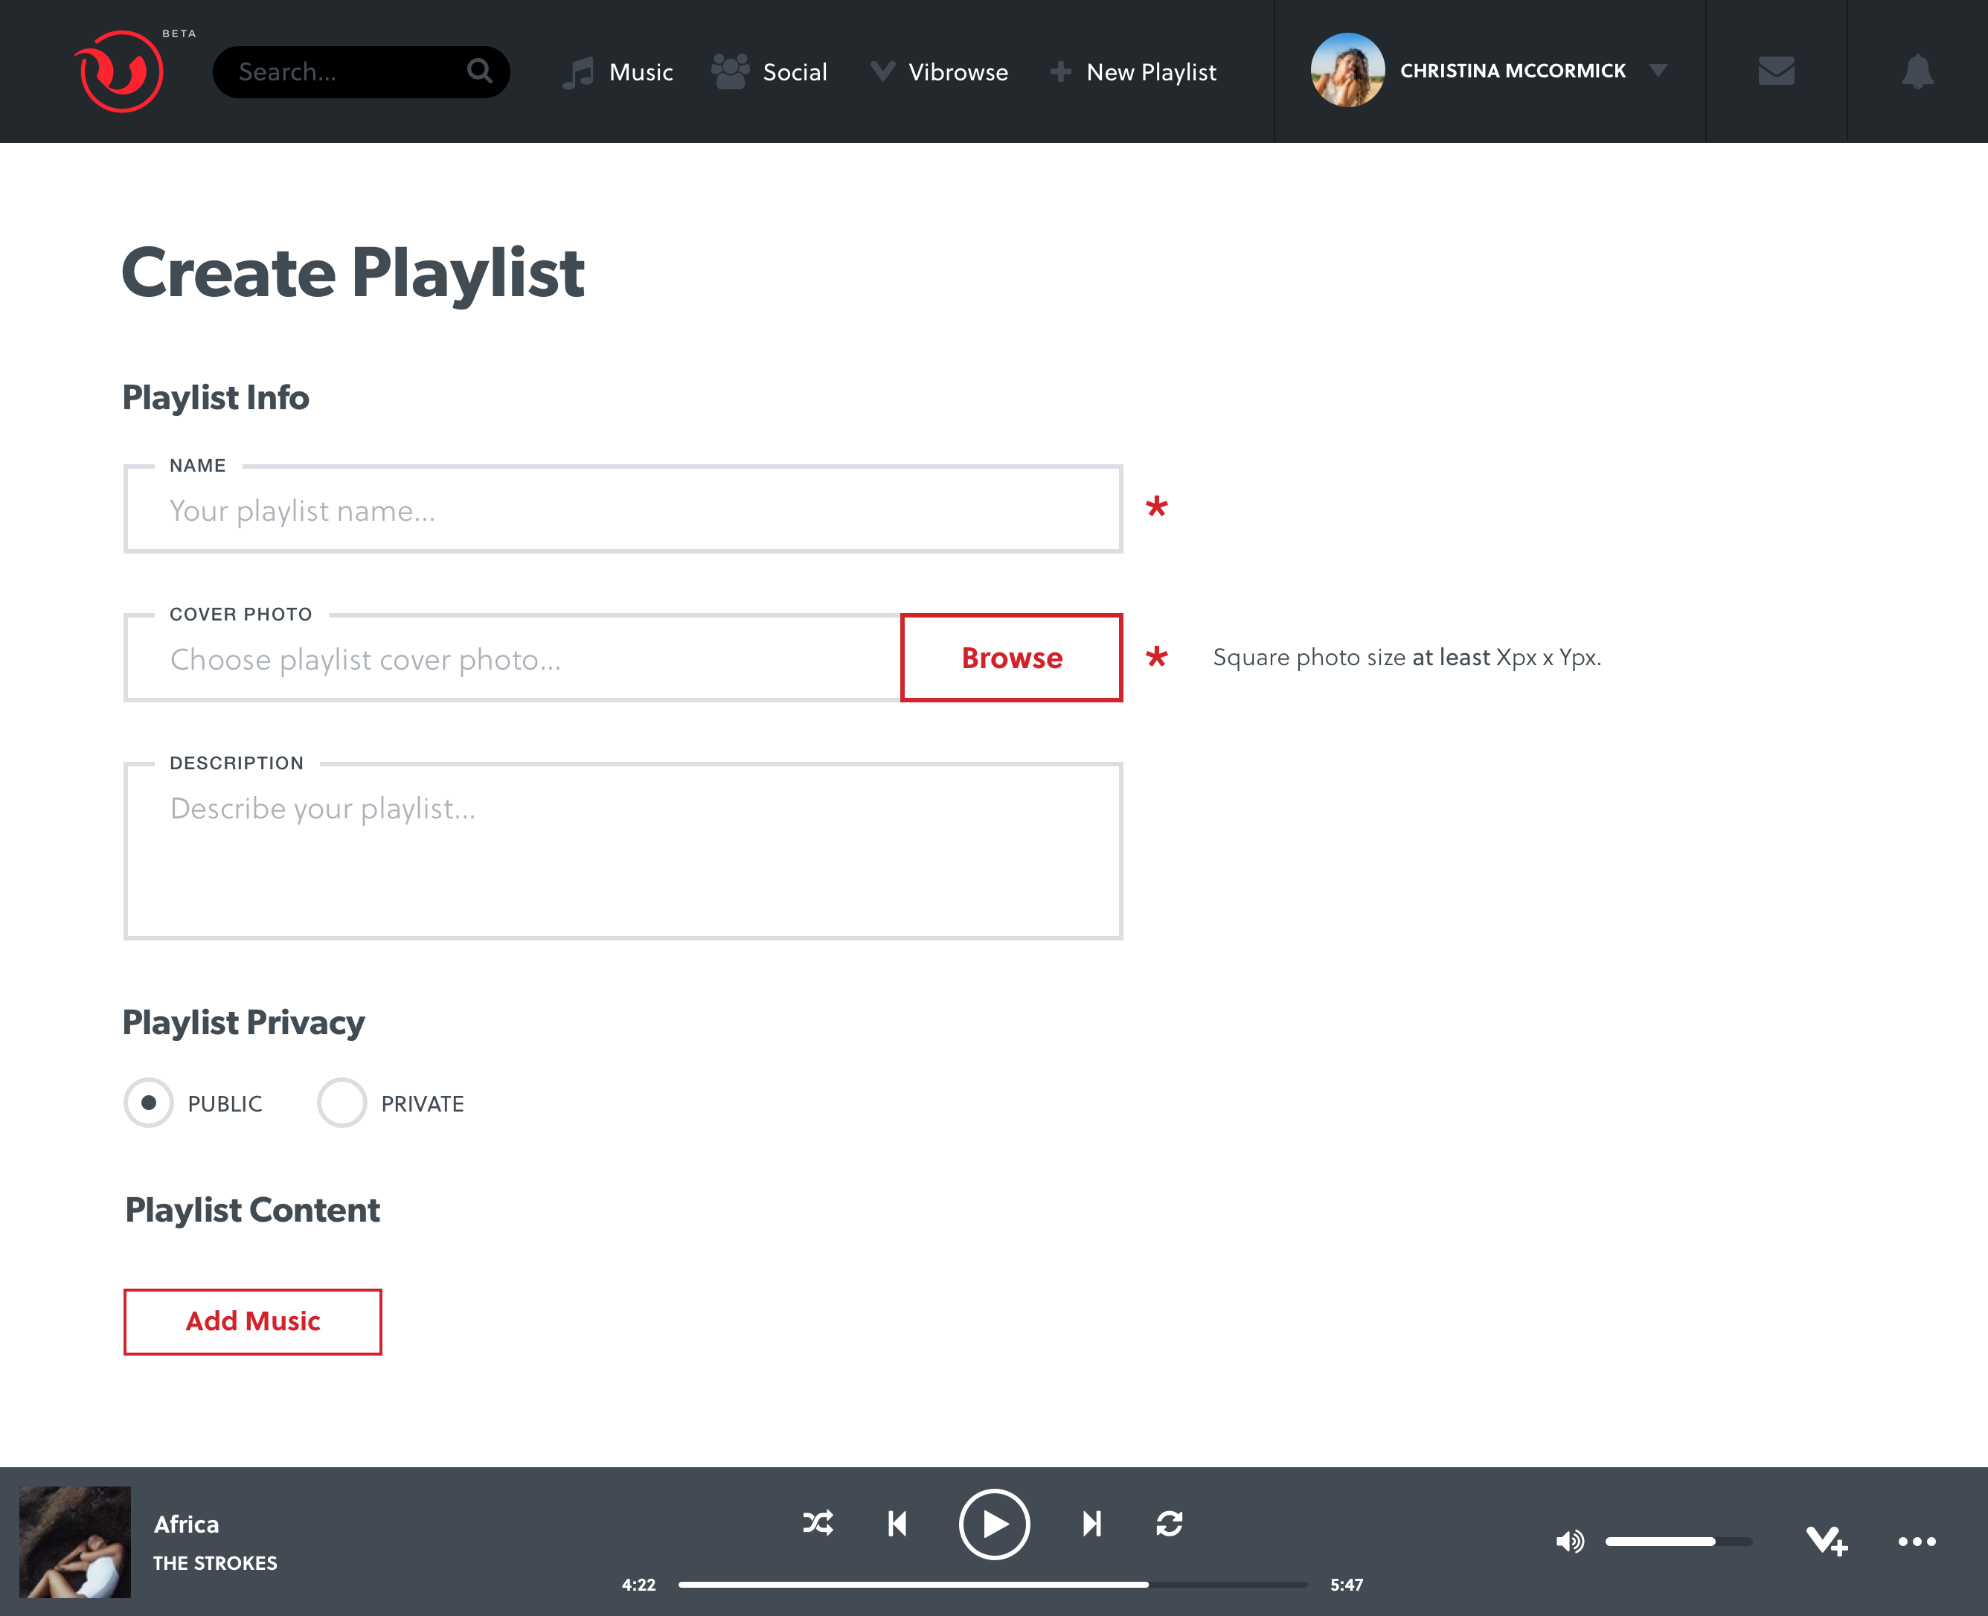The height and width of the screenshot is (1616, 1988).
Task: Select New Playlist in the navbar
Action: click(1151, 71)
